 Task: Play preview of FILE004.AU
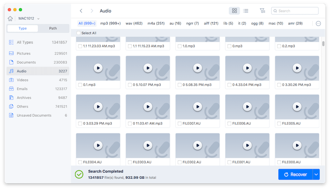tap(98, 145)
